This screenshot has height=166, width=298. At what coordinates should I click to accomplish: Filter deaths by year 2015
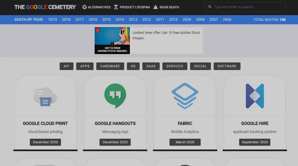coord(106,19)
